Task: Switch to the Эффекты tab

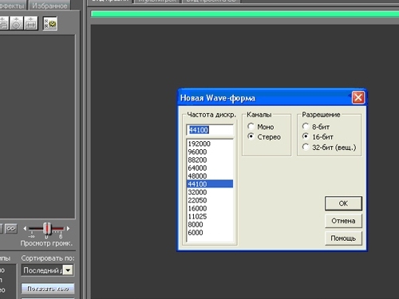Action: 13,6
